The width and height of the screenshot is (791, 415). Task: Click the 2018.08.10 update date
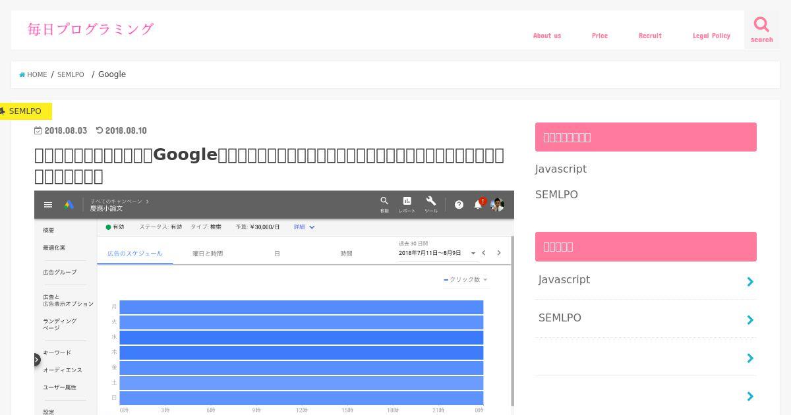(126, 130)
